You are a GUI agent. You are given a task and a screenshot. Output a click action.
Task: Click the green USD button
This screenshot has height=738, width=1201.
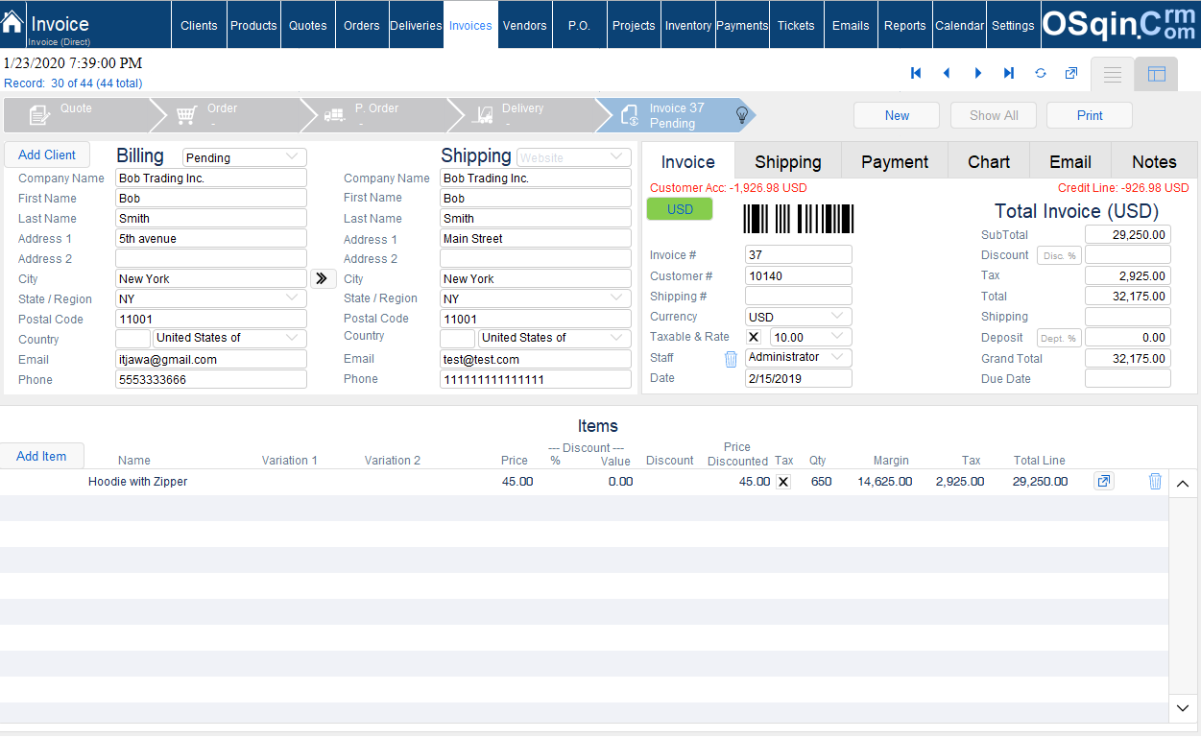click(x=680, y=209)
